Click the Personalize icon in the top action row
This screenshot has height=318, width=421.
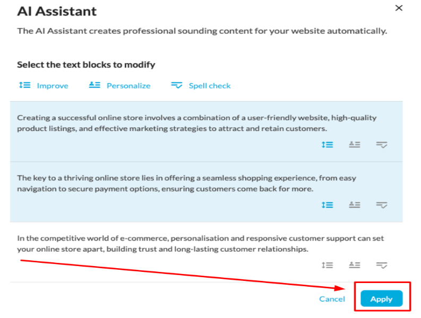click(x=94, y=85)
